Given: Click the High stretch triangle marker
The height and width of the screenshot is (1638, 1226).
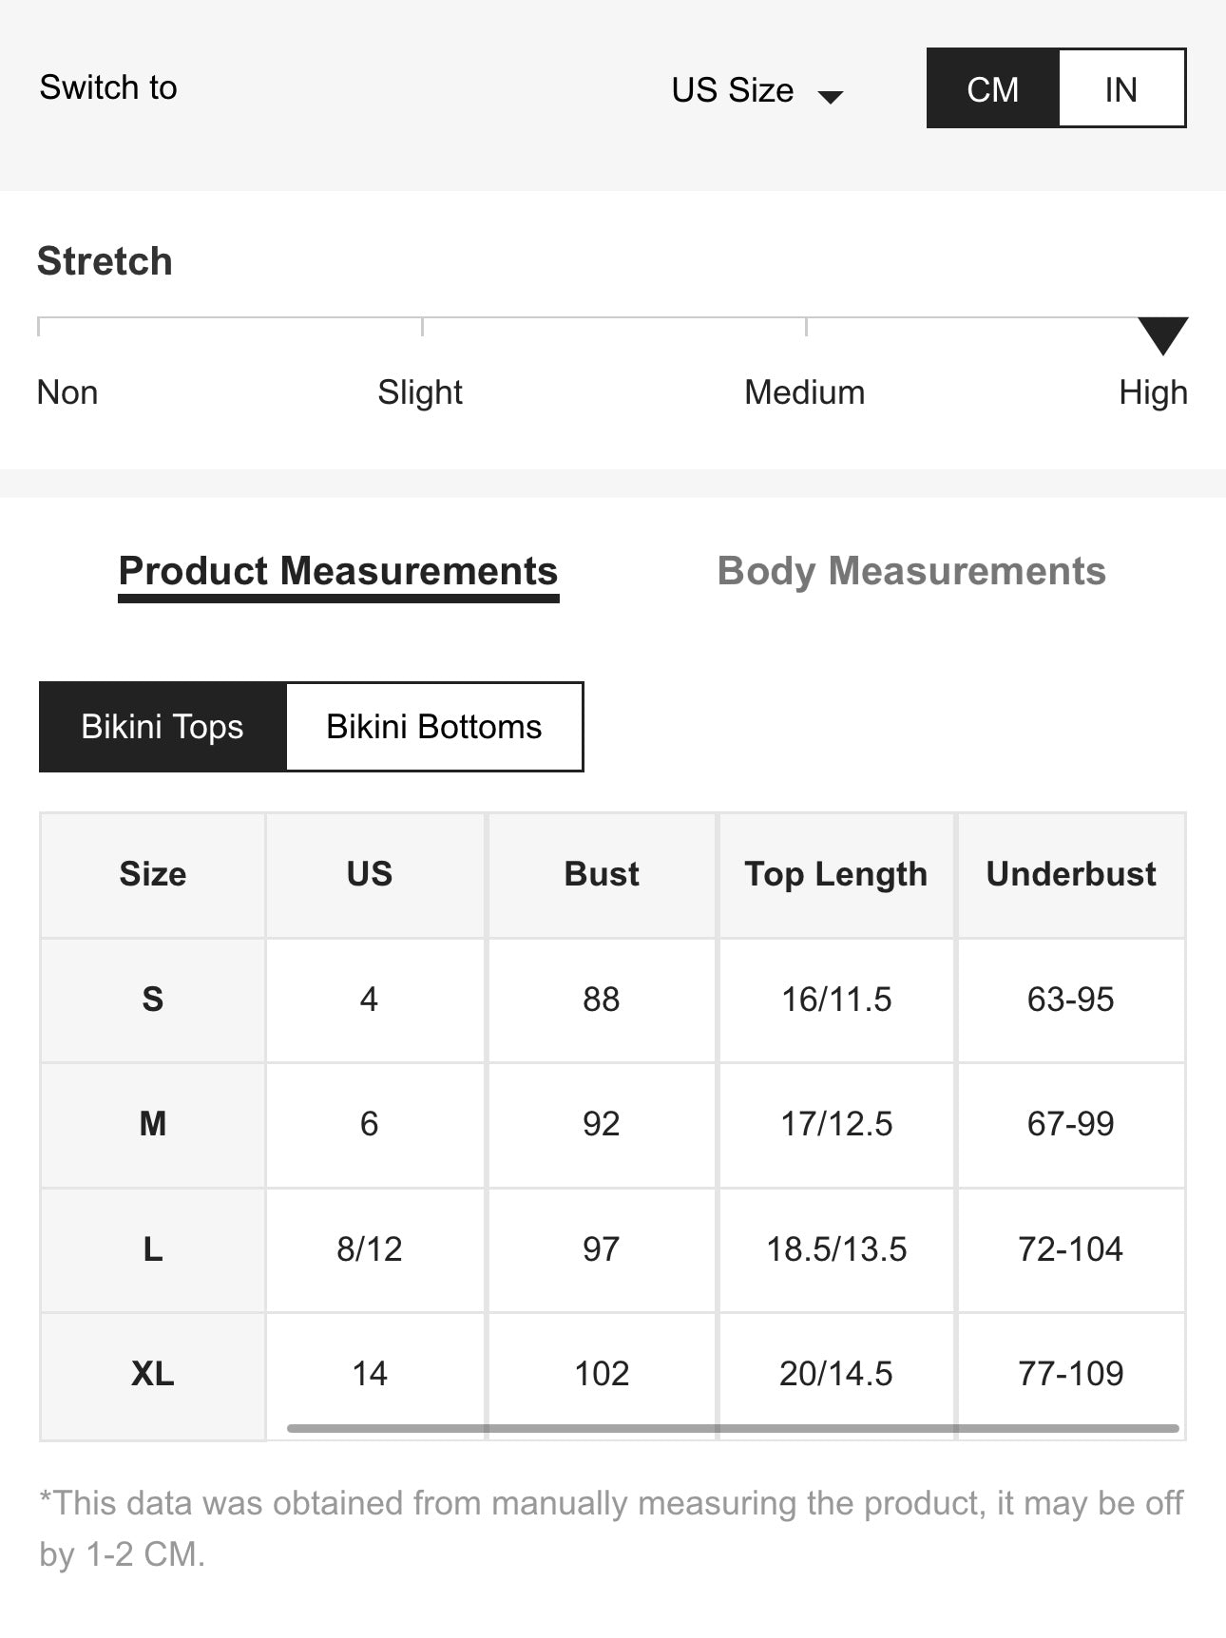Looking at the screenshot, I should click(x=1162, y=334).
